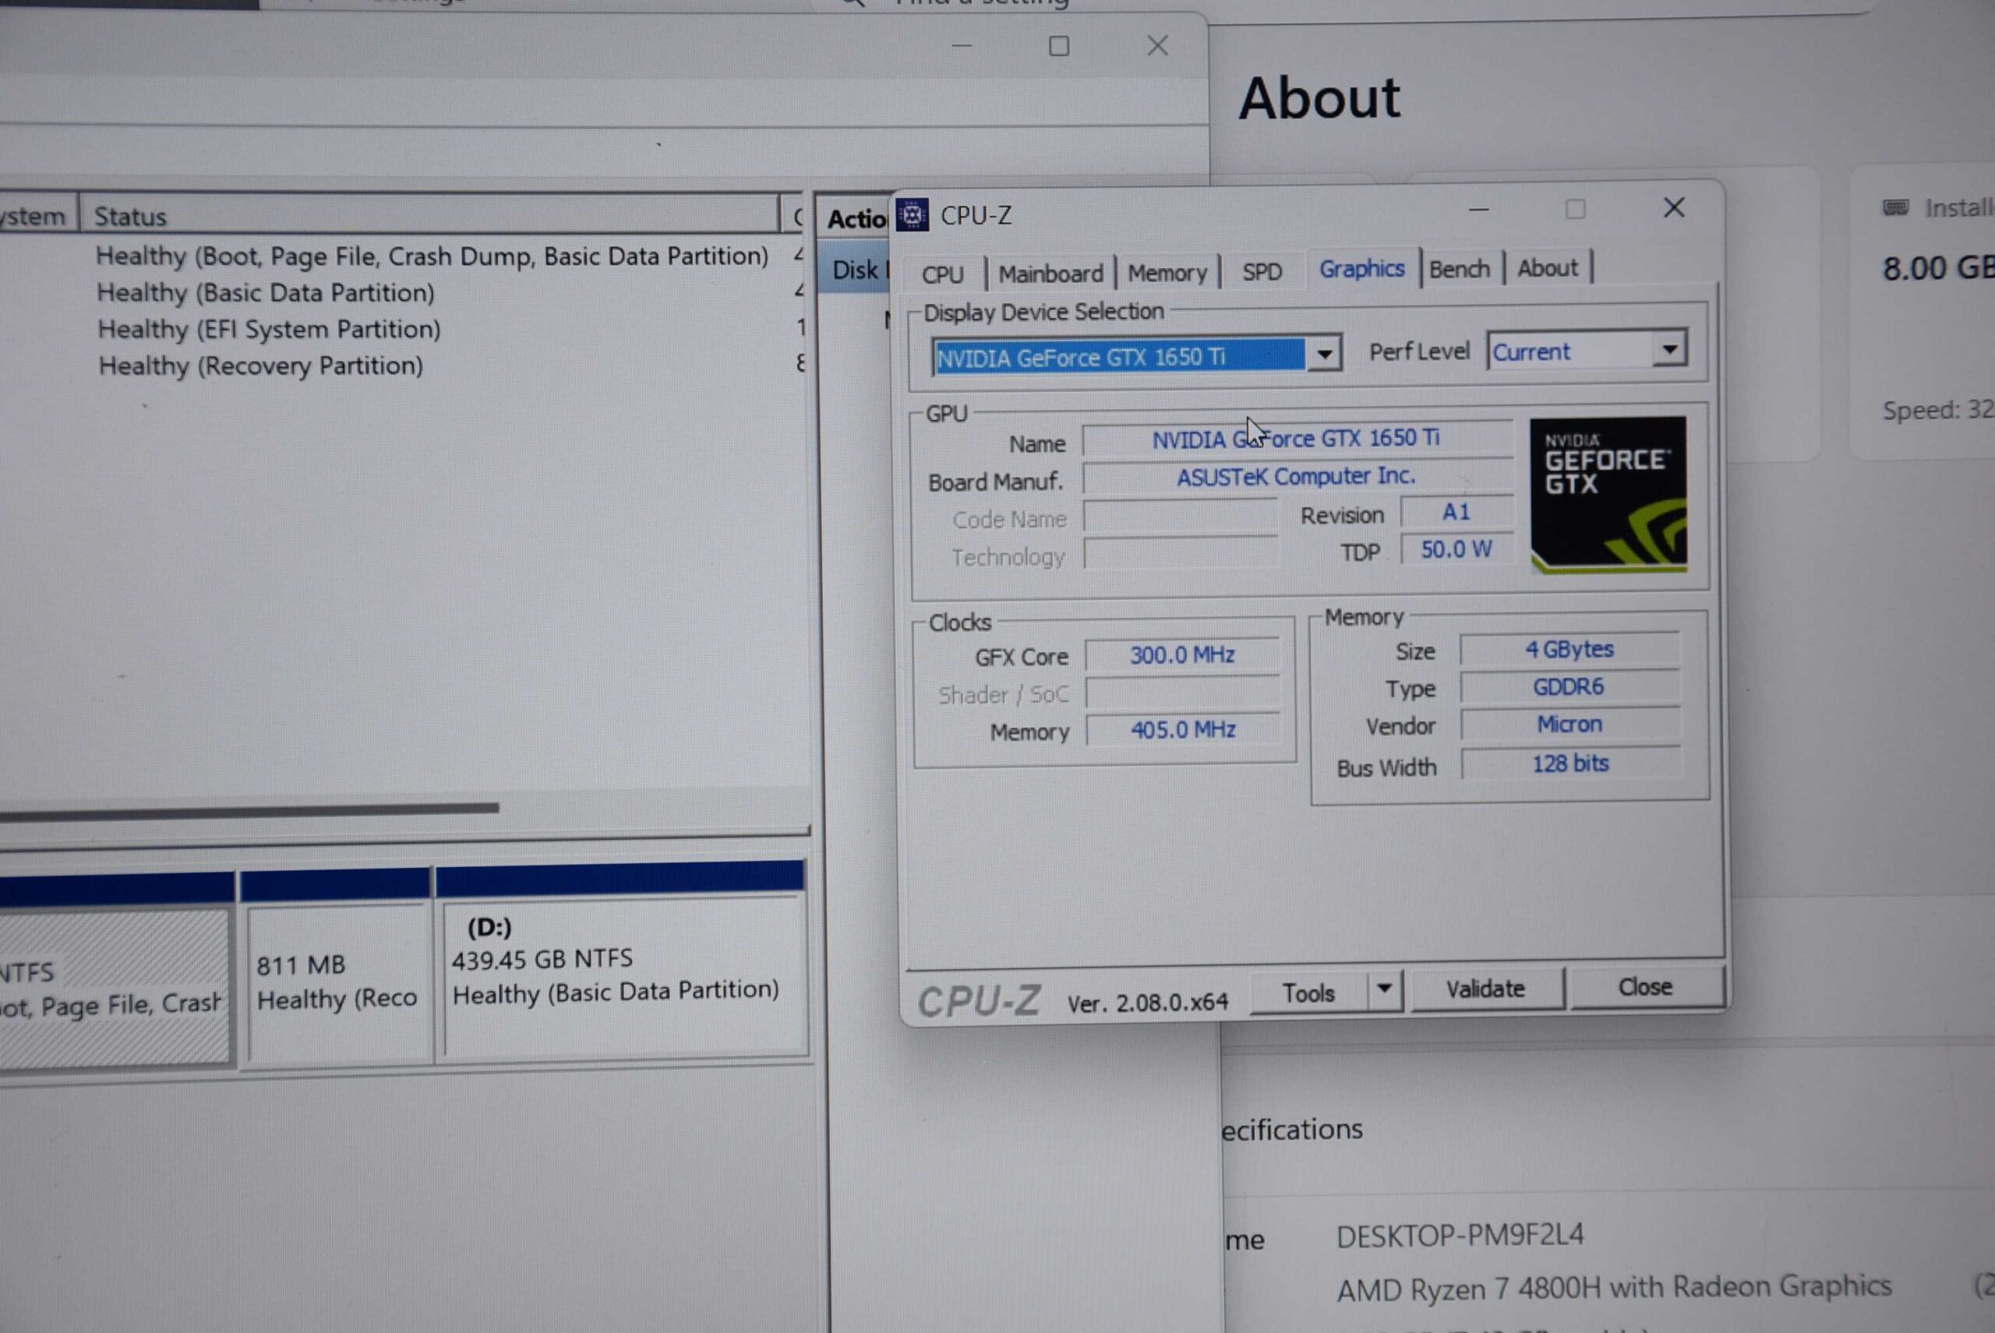Close the Disk Management window
This screenshot has height=1333, width=1995.
pos(1157,46)
